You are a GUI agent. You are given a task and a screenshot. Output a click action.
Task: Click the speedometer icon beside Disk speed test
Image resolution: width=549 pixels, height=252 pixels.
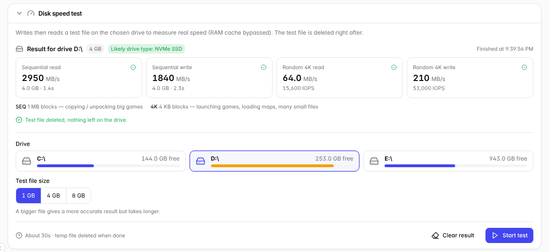point(31,14)
